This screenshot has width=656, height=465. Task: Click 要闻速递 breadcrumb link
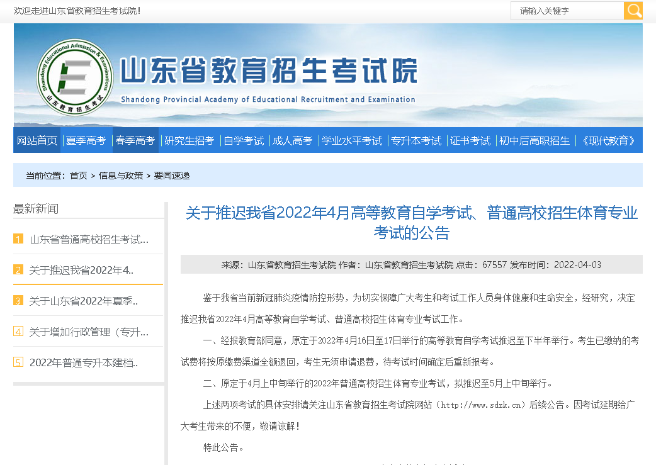[172, 176]
